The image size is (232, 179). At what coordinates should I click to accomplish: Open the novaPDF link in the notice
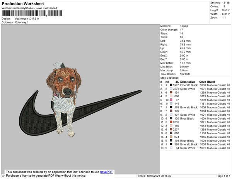[x=106, y=172]
